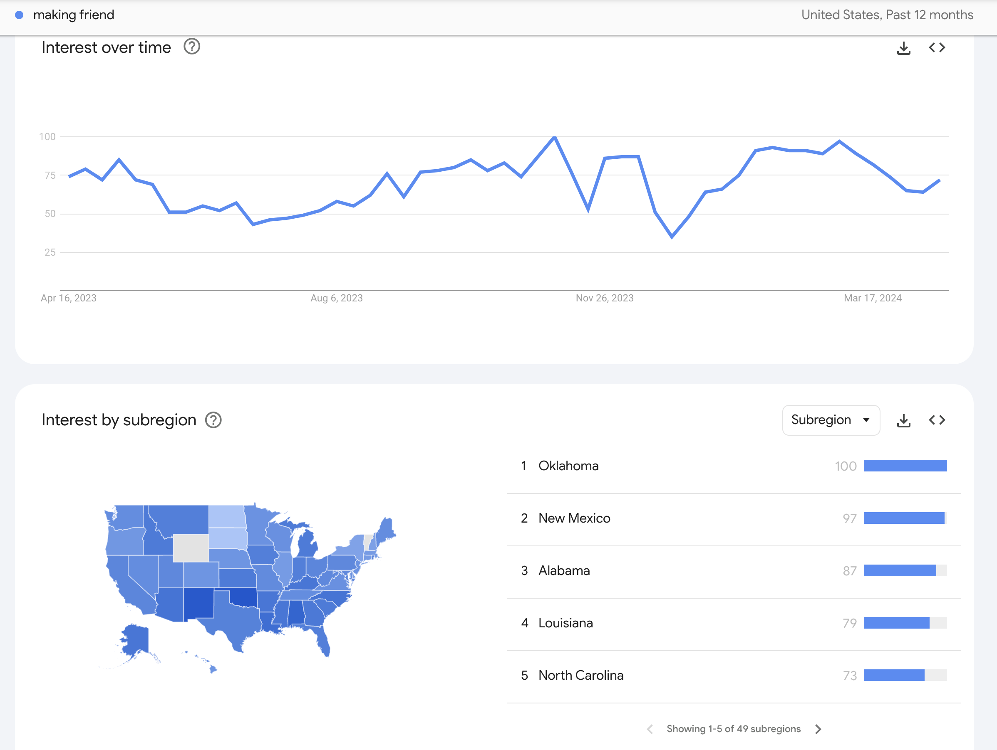Embed the Interest by subregion map

click(x=937, y=420)
